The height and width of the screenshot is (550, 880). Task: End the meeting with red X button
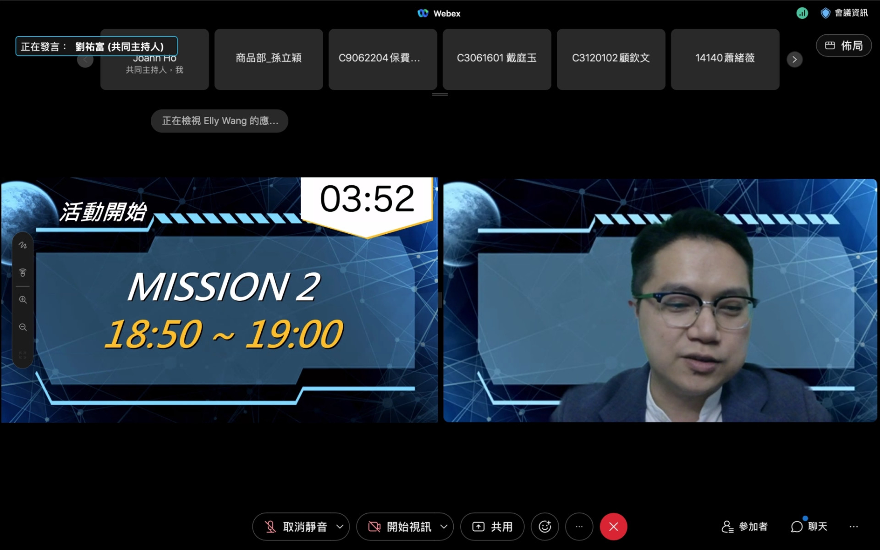click(613, 527)
